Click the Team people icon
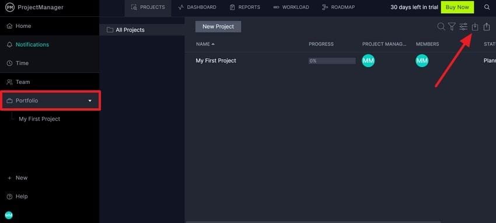 click(9, 82)
